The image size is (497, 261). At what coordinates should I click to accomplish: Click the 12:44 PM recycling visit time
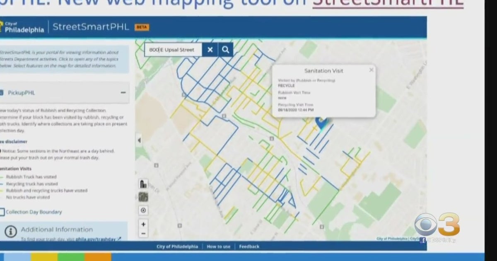pyautogui.click(x=296, y=110)
